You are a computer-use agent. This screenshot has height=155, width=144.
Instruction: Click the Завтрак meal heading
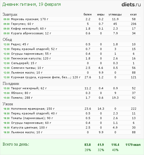pyautogui.click(x=10, y=14)
